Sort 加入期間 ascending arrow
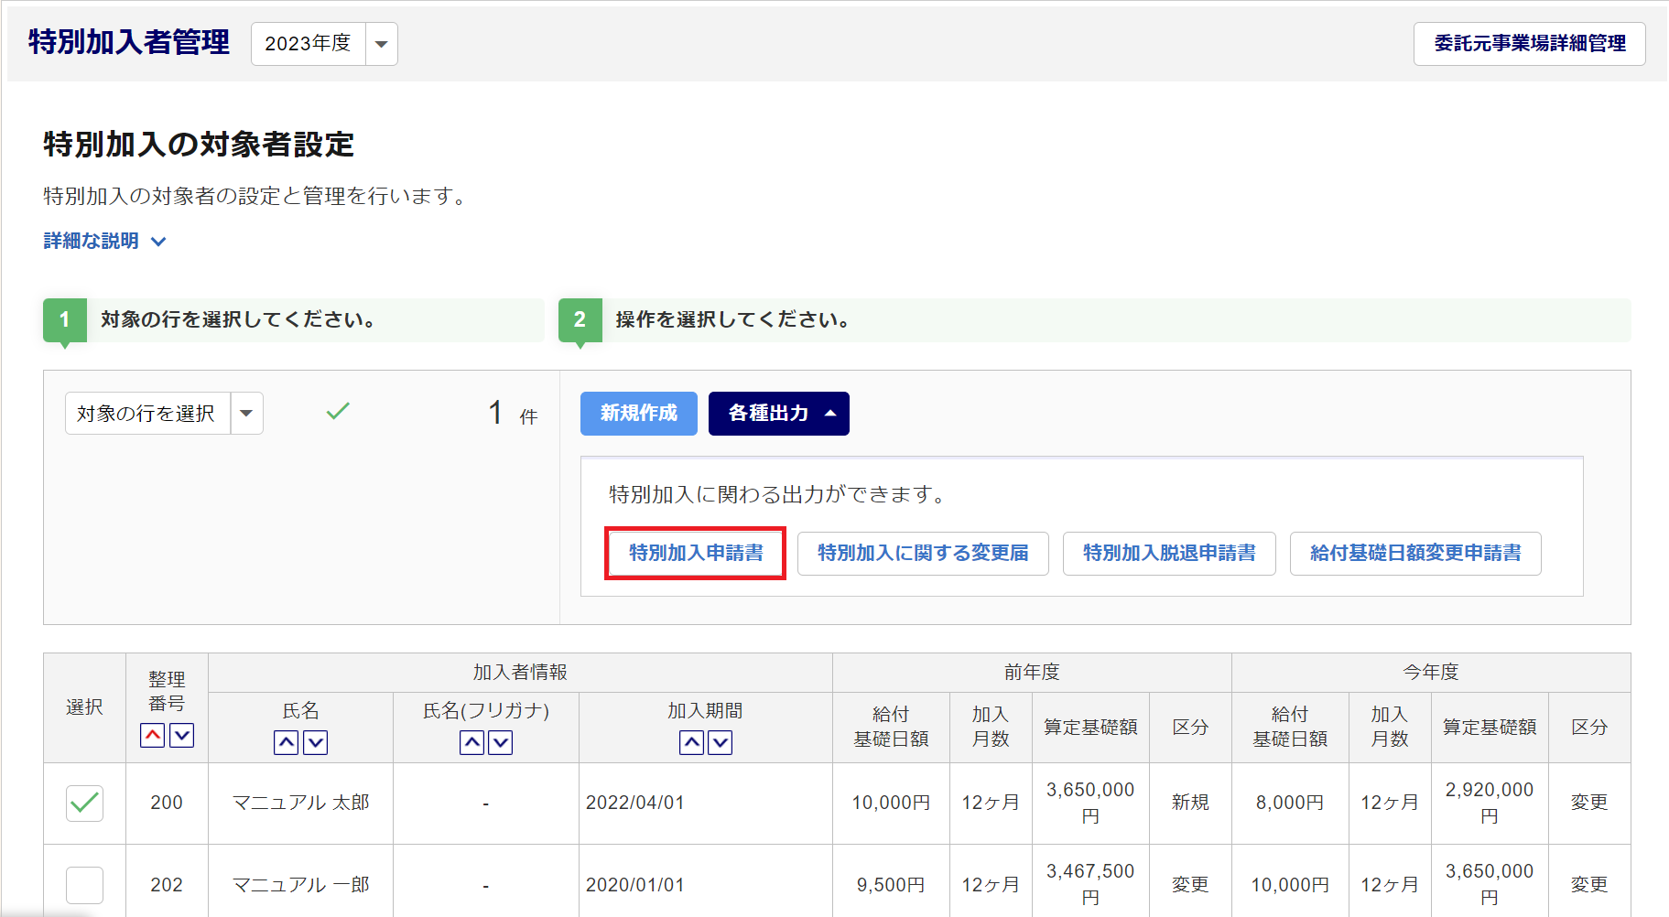 pos(691,742)
